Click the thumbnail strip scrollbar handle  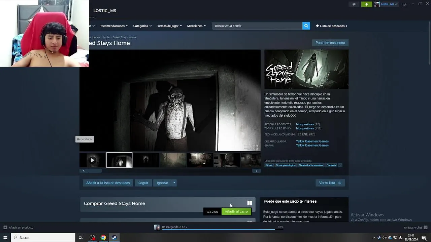pyautogui.click(x=95, y=171)
